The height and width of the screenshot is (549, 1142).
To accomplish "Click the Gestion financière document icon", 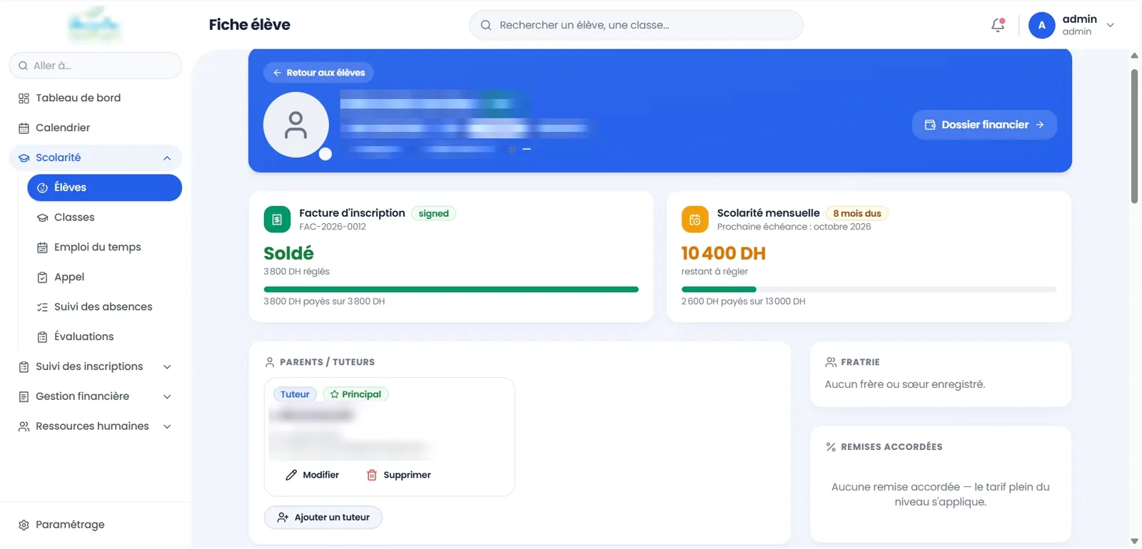I will tap(24, 396).
